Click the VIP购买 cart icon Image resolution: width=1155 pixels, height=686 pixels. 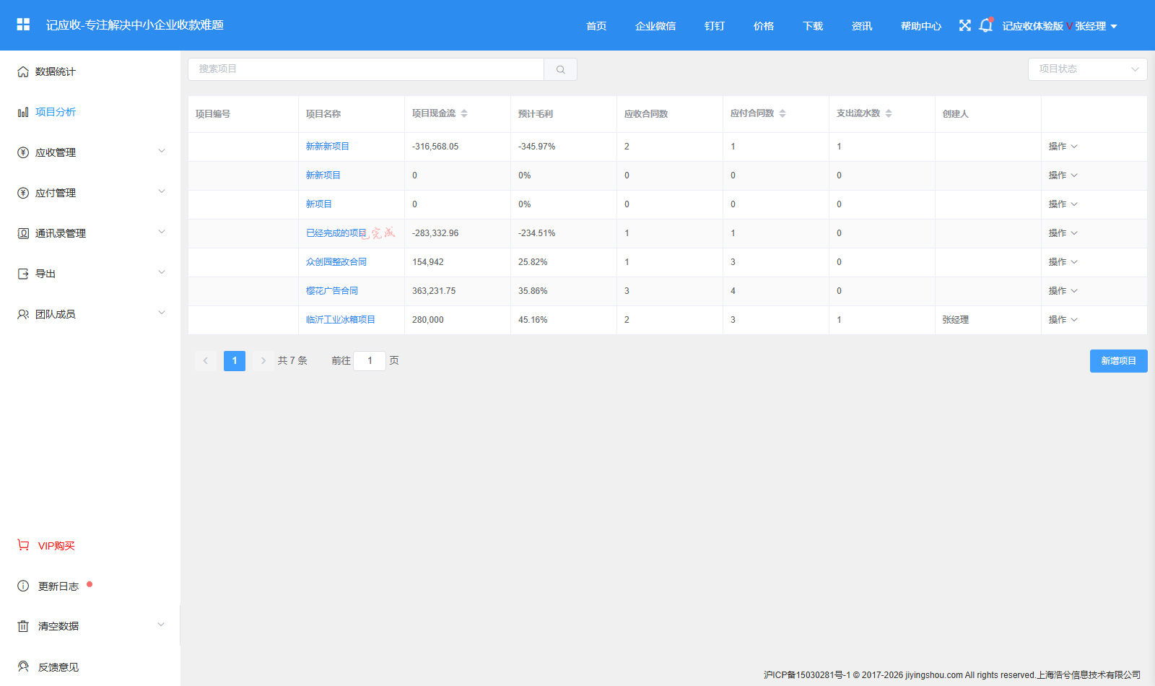point(23,545)
